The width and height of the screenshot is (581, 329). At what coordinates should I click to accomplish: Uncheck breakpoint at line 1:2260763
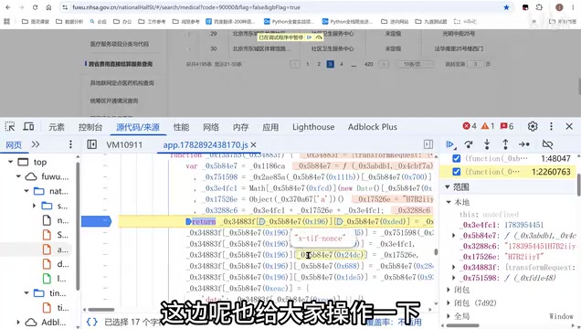[457, 172]
